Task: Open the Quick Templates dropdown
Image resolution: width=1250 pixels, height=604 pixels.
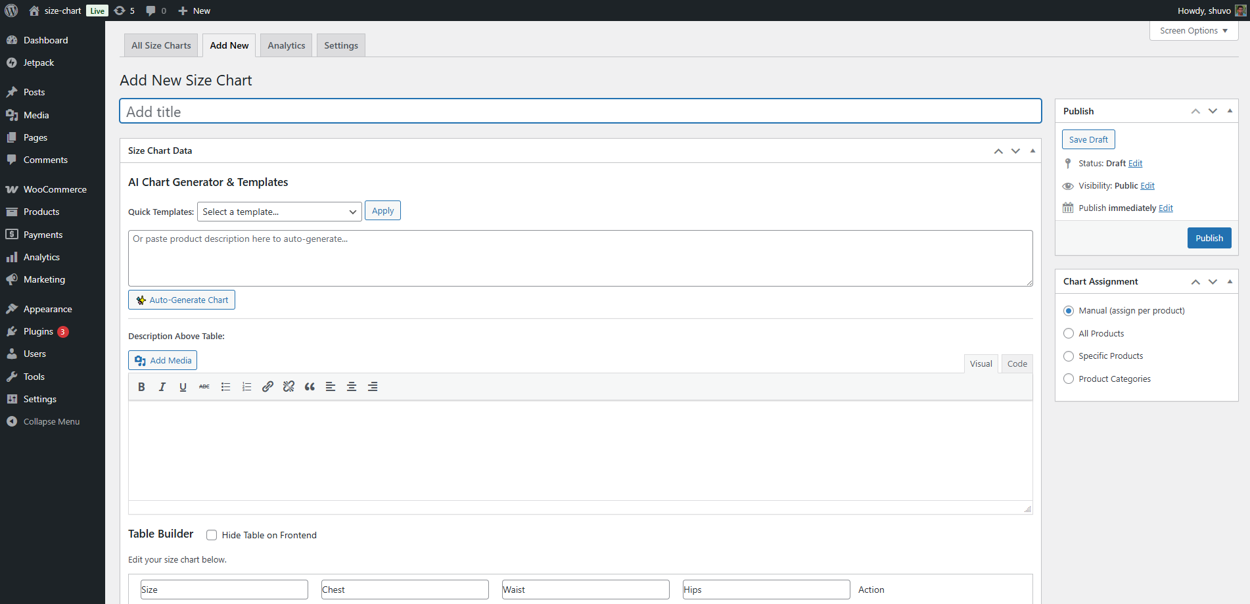Action: 279,212
